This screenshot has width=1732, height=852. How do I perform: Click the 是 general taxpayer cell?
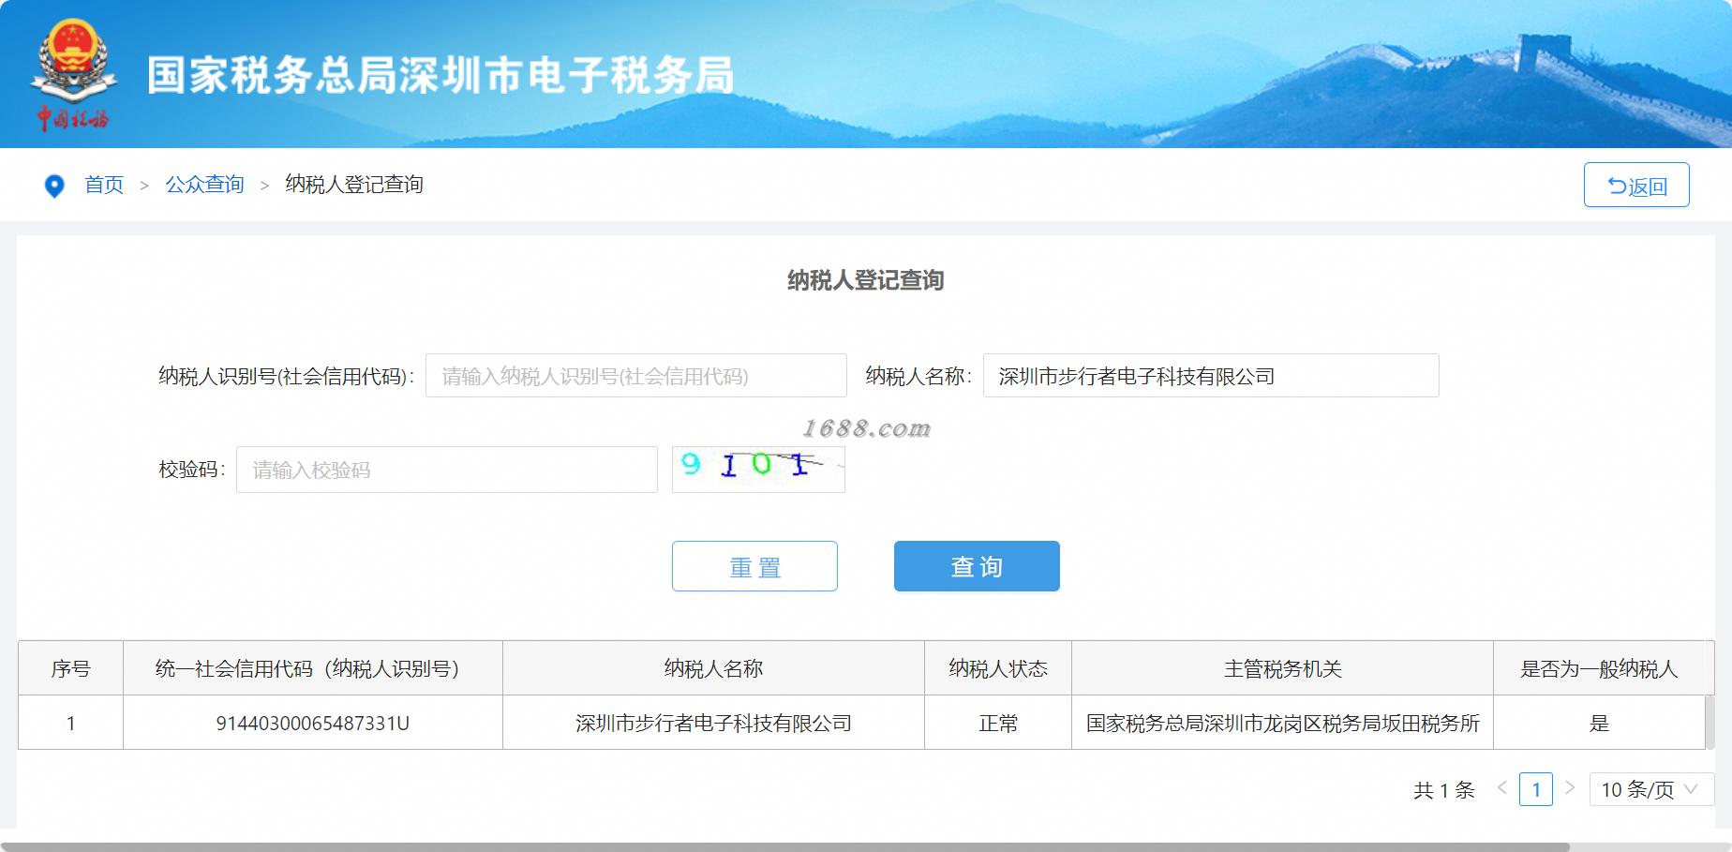tap(1599, 723)
